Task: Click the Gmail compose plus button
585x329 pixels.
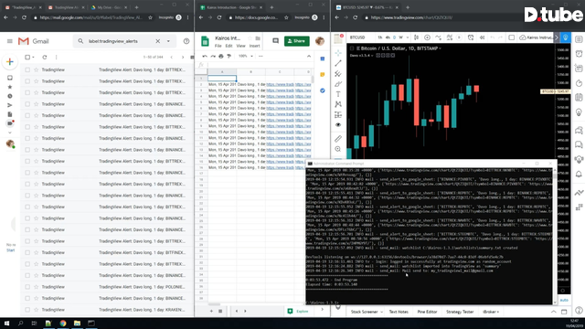Action: [10, 62]
